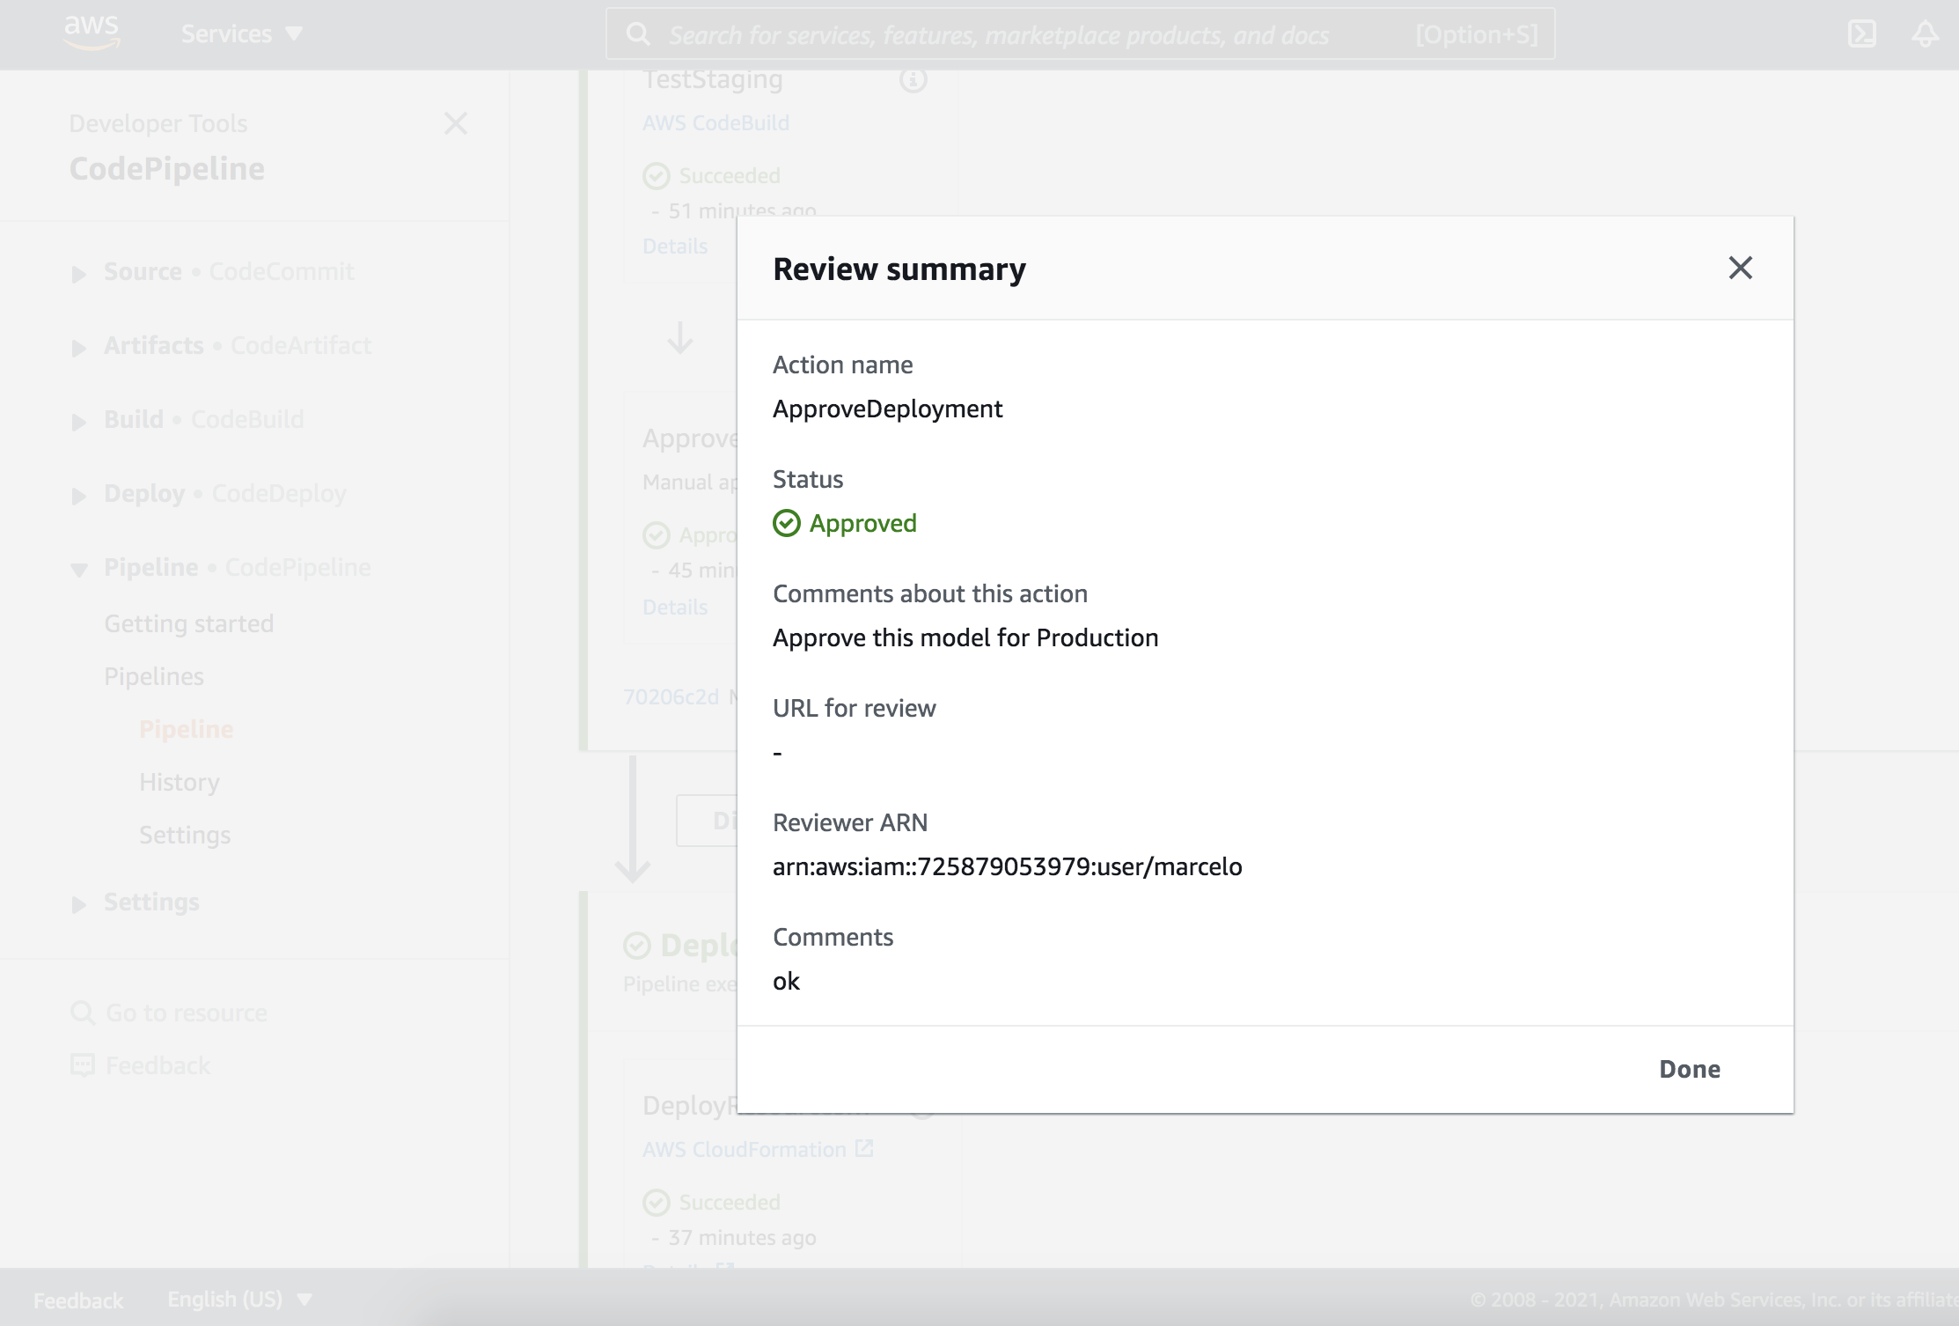Click the search magnifier icon

pos(638,34)
